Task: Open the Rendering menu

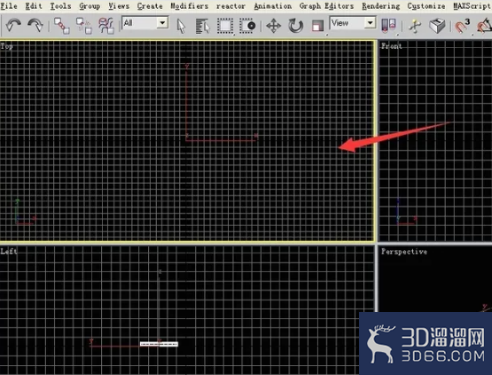Action: coord(380,6)
